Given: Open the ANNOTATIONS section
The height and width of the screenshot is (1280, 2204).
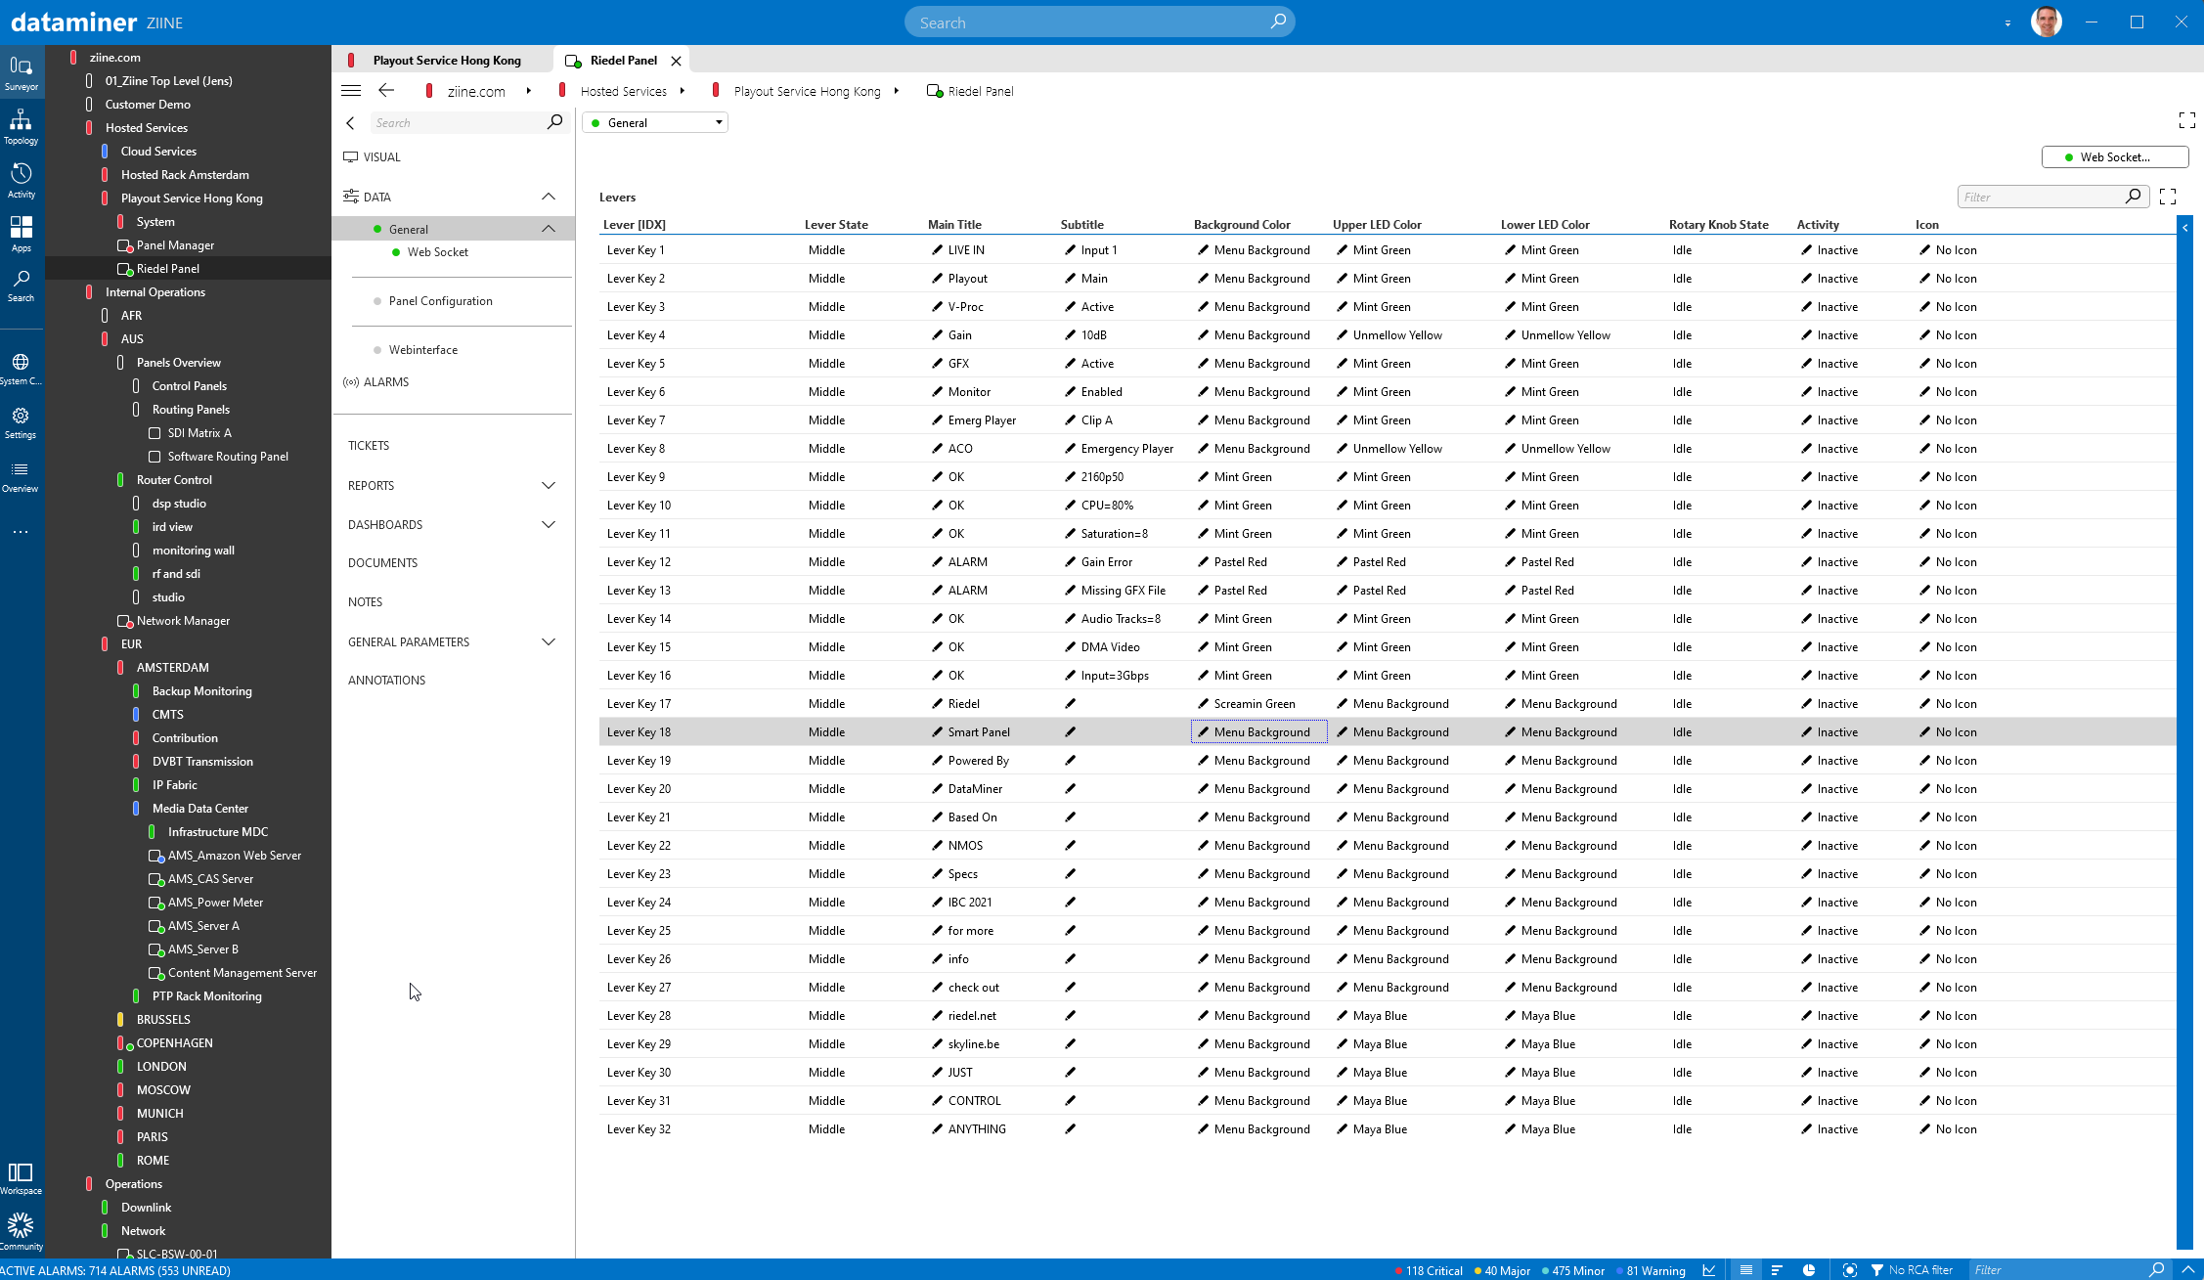Looking at the screenshot, I should click(386, 681).
